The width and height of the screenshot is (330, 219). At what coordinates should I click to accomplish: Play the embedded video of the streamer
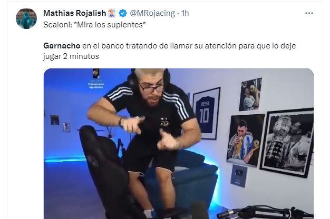tap(179, 144)
